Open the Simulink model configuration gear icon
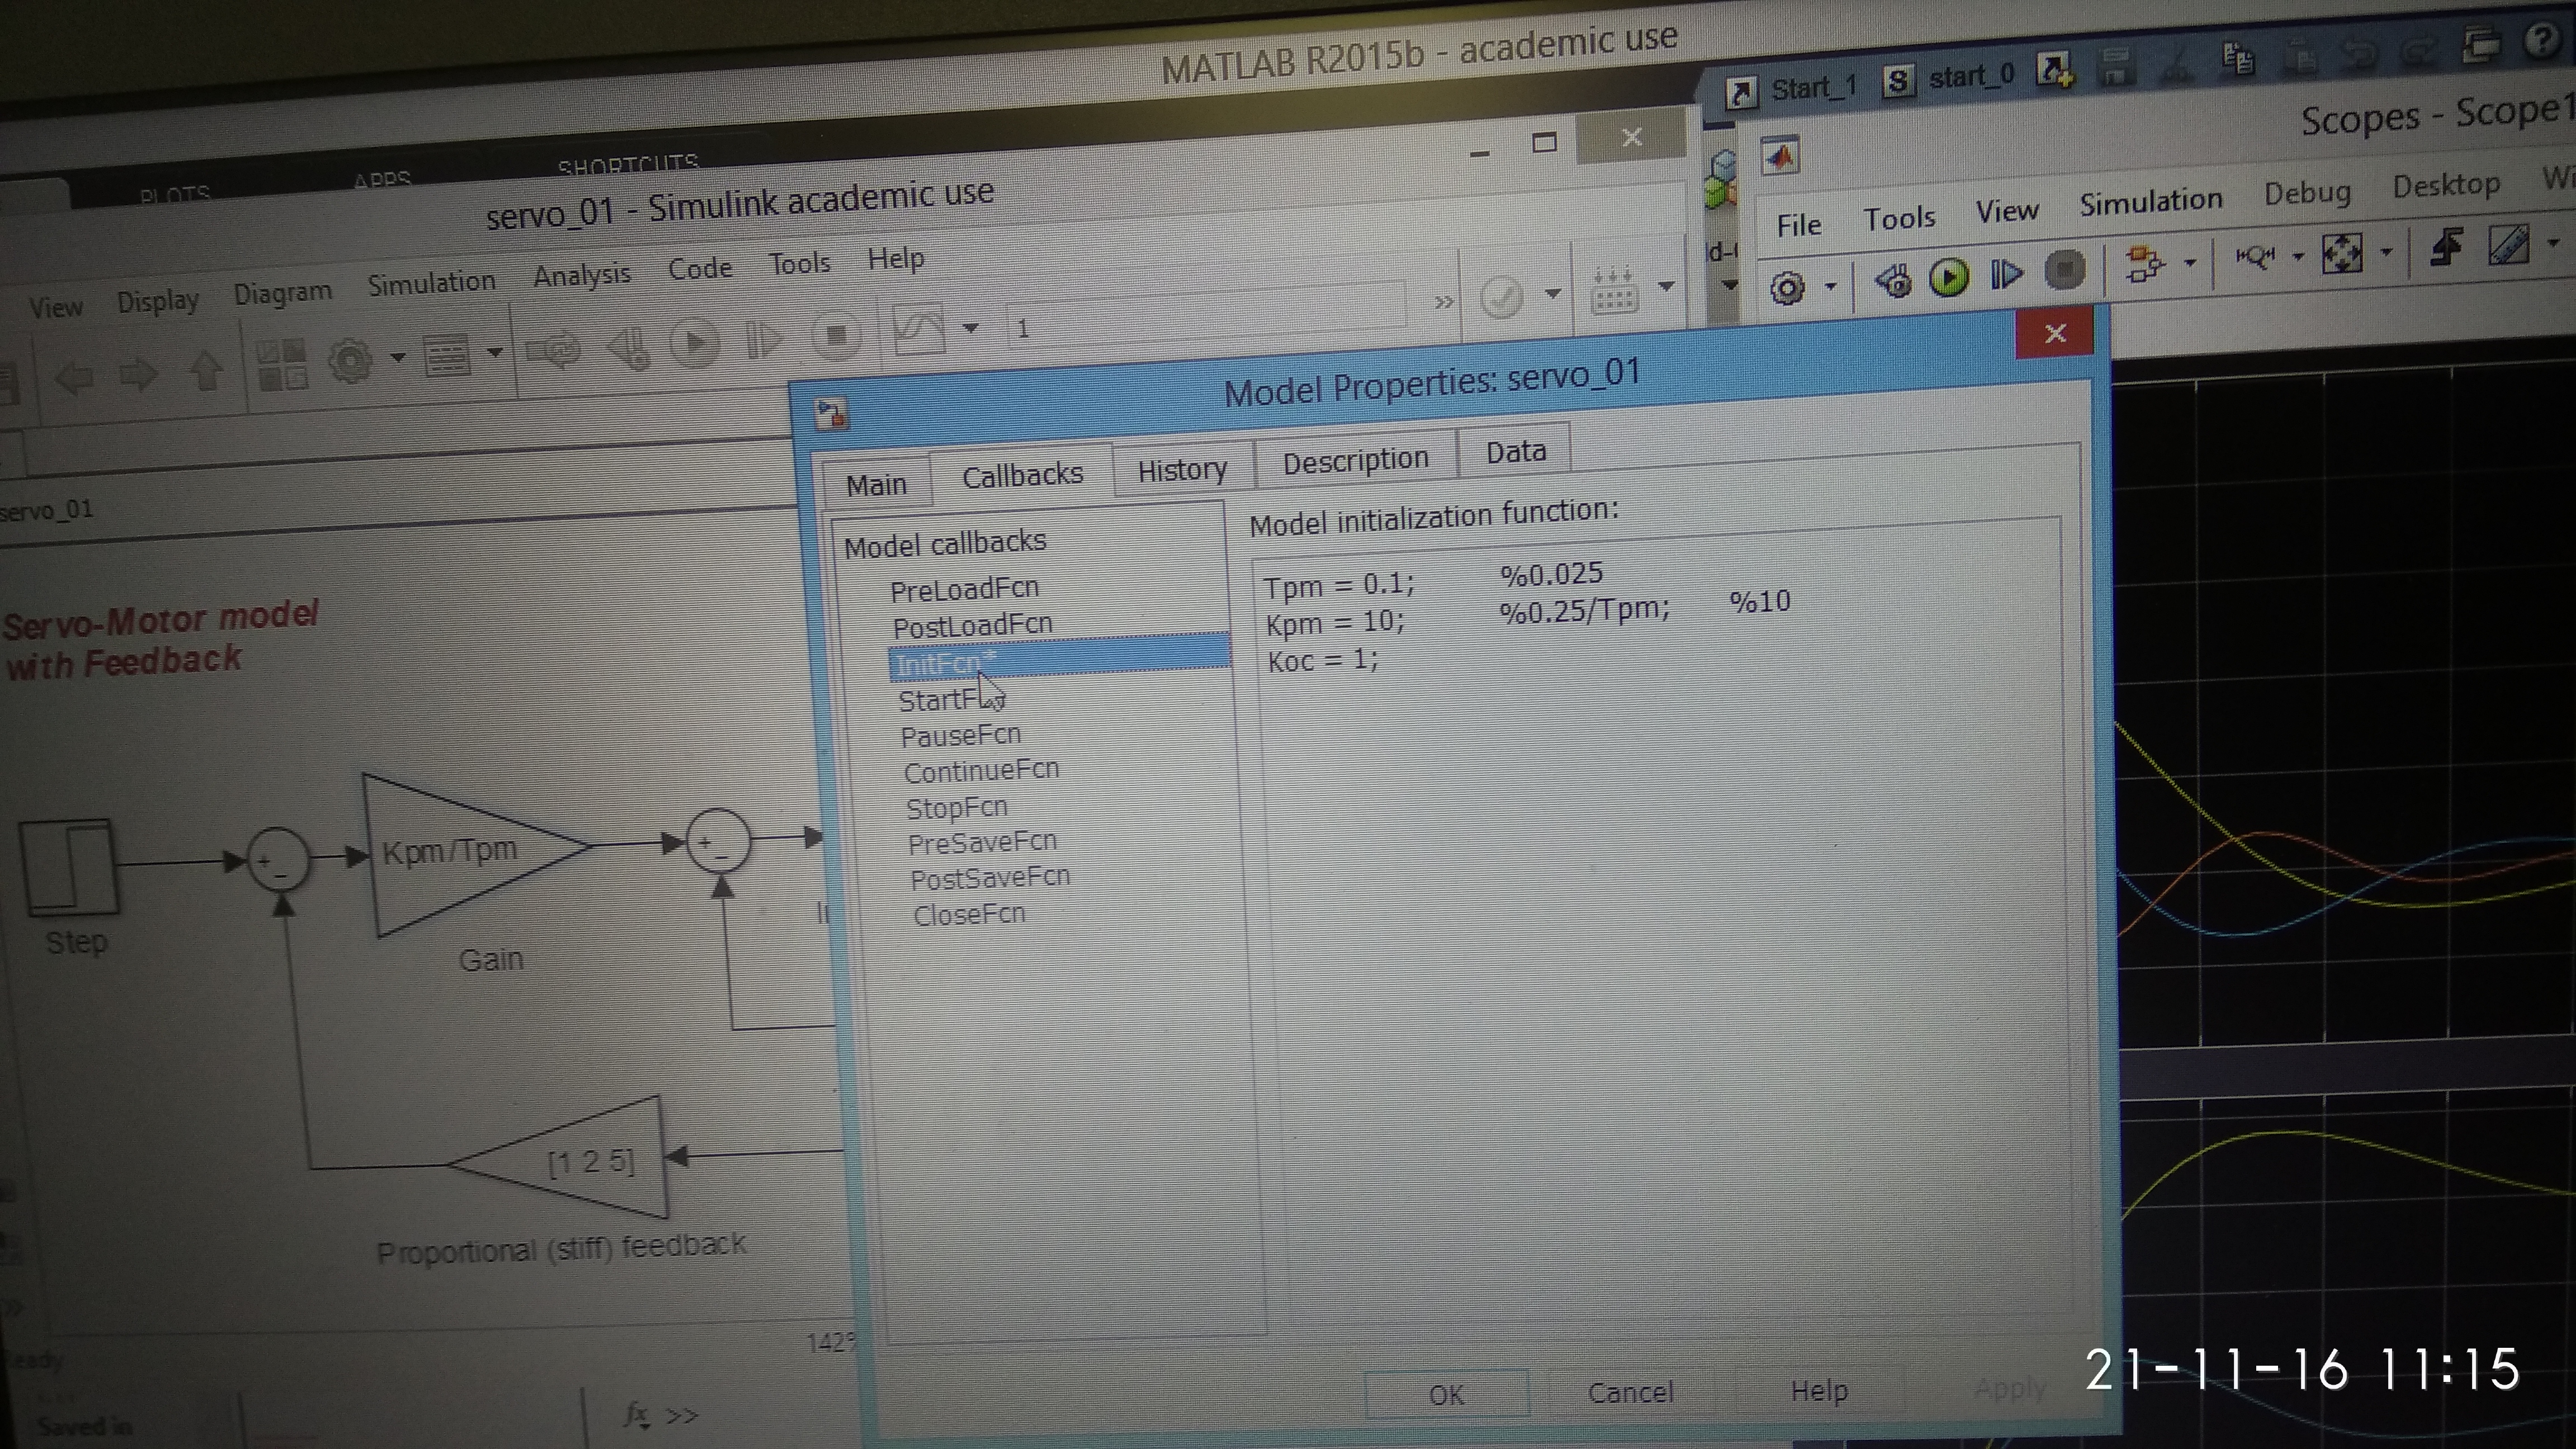The height and width of the screenshot is (1449, 2576). coord(350,360)
